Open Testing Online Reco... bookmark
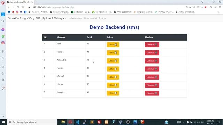Screen dimensions: 223x125 (185, 12)
